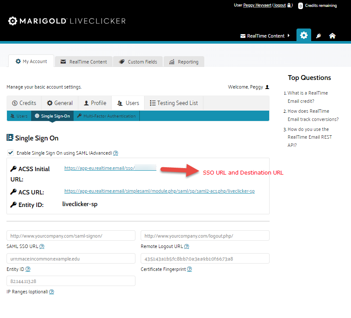Click help icon next to SAML SSO URL
This screenshot has height=318, width=351.
click(42, 247)
